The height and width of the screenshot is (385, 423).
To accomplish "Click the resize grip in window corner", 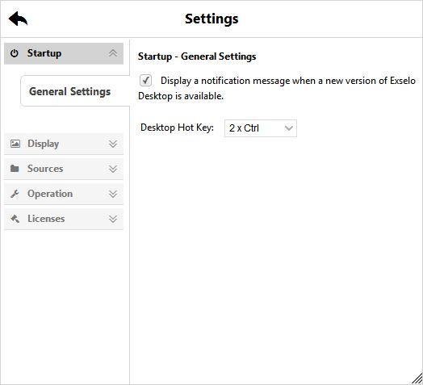I will pos(417,379).
